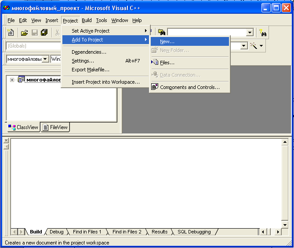The width and height of the screenshot is (294, 248).
Task: Open the Find combo box dropdown arrow
Action: tap(250, 32)
